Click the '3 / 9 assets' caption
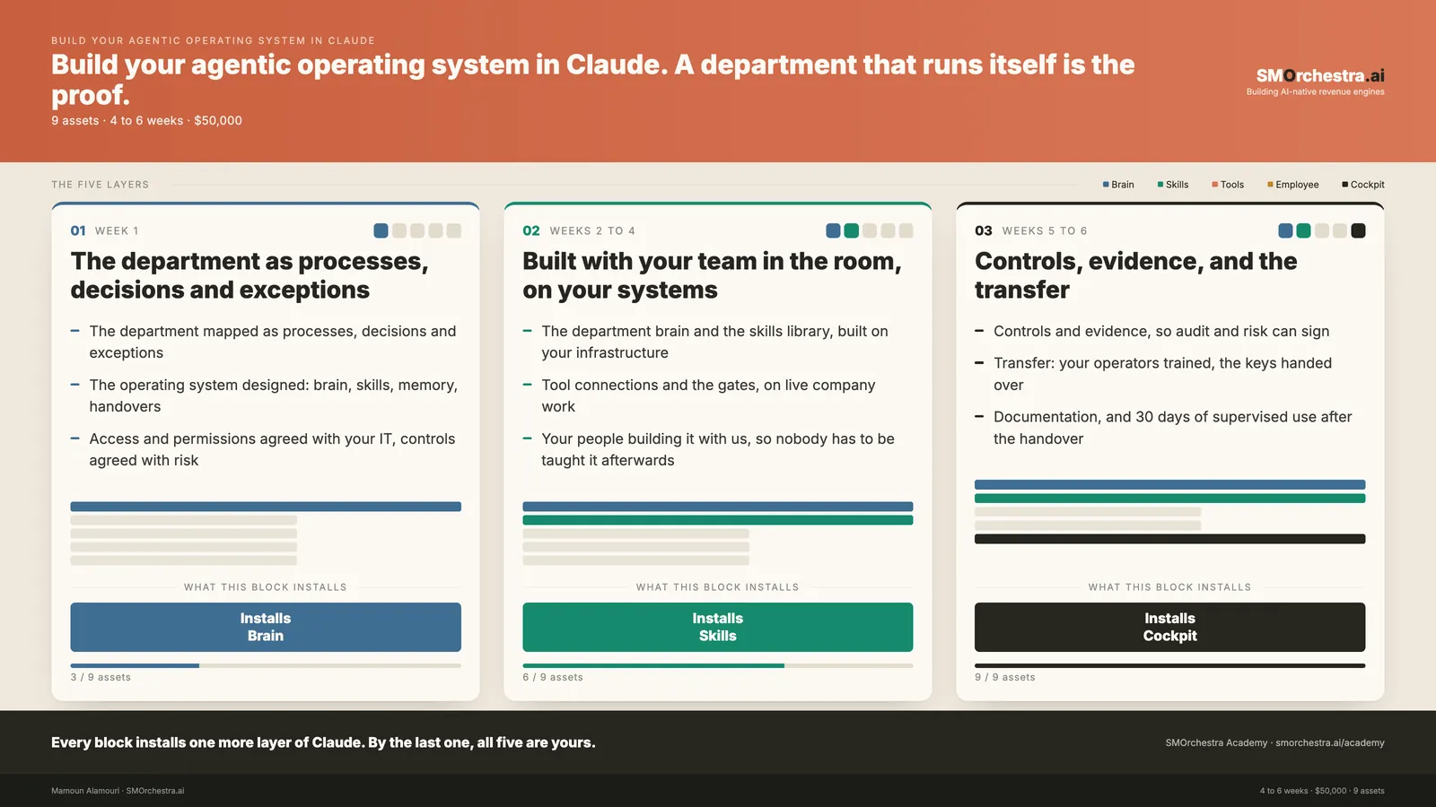The width and height of the screenshot is (1436, 807). click(x=101, y=677)
